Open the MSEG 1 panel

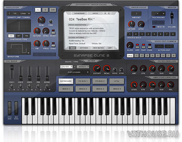coord(66,89)
